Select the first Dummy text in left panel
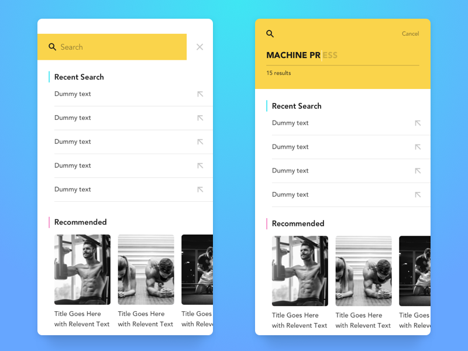The image size is (468, 351). 73,94
